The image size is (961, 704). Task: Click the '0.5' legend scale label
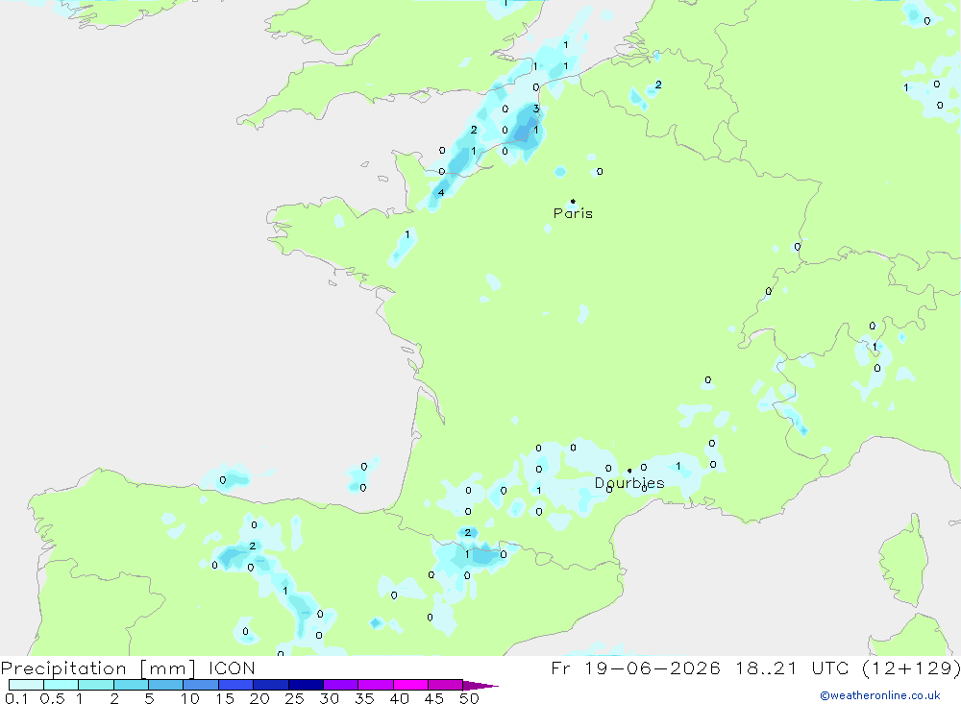tap(52, 698)
